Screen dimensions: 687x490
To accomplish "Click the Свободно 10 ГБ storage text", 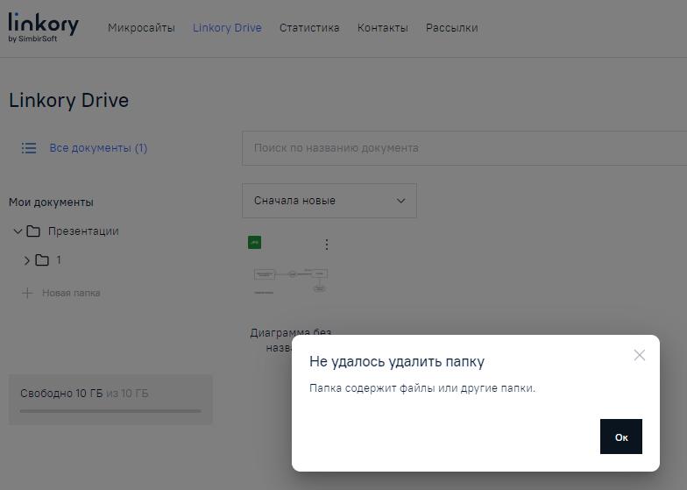I will click(61, 393).
